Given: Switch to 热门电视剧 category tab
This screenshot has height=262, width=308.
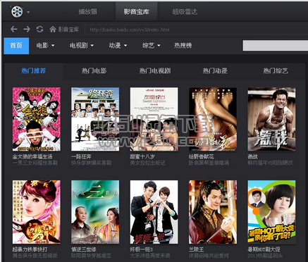Looking at the screenshot, I should [x=155, y=70].
